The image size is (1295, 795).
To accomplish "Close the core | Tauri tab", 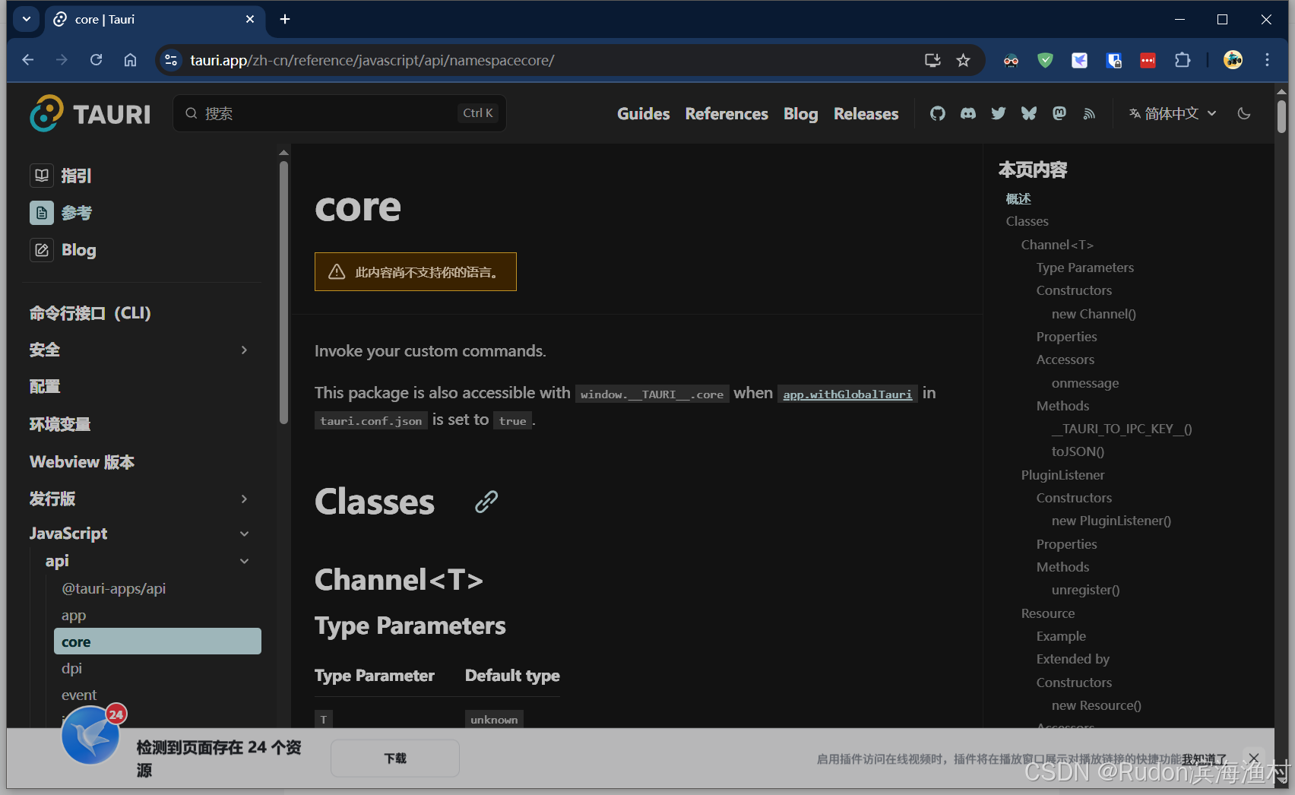I will coord(250,19).
